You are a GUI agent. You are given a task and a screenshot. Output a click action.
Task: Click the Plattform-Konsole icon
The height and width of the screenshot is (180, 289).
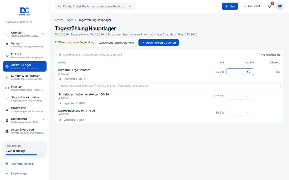point(7,164)
